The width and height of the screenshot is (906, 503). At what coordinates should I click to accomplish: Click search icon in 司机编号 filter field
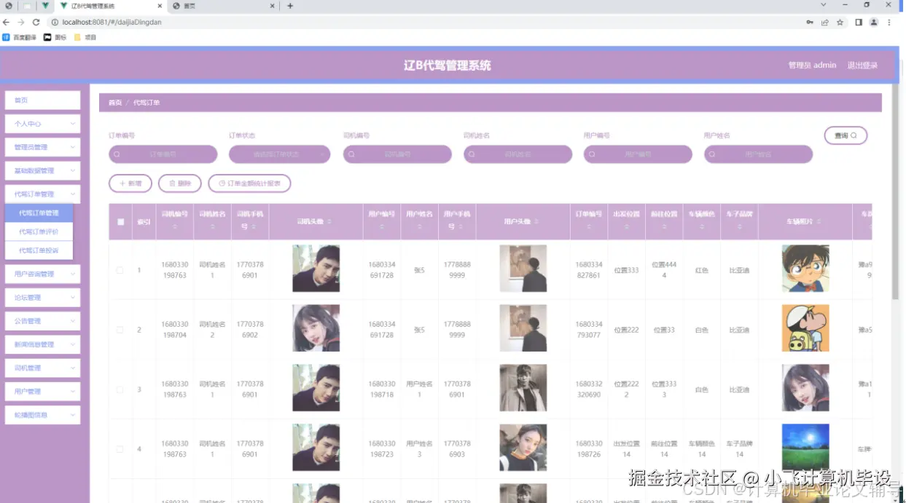[x=351, y=154]
